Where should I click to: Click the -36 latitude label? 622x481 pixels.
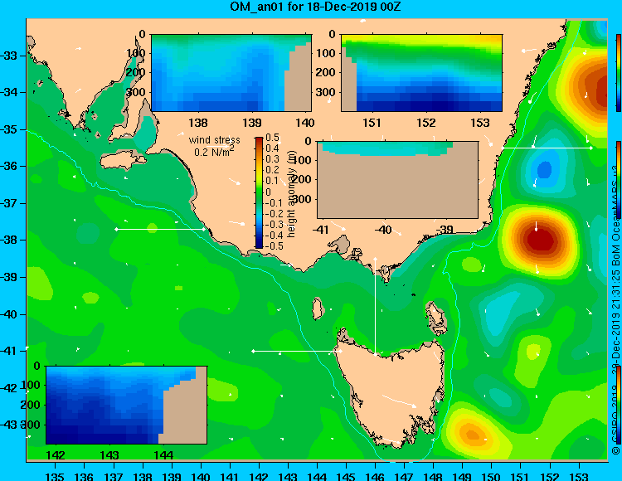click(9, 166)
